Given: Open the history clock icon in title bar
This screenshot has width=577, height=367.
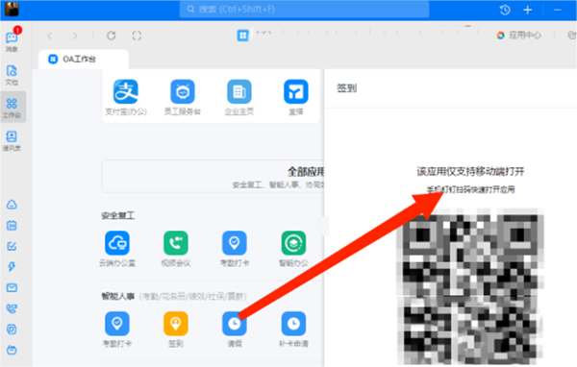Looking at the screenshot, I should point(505,10).
